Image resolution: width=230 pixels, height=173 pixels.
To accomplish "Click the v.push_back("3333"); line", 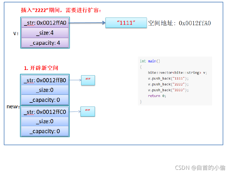I will point(168,90).
